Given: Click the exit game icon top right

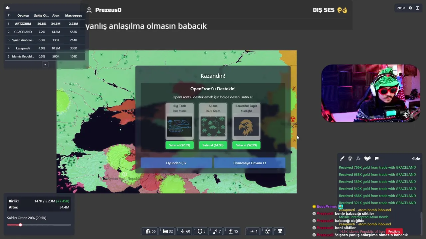Looking at the screenshot, I should [x=417, y=8].
